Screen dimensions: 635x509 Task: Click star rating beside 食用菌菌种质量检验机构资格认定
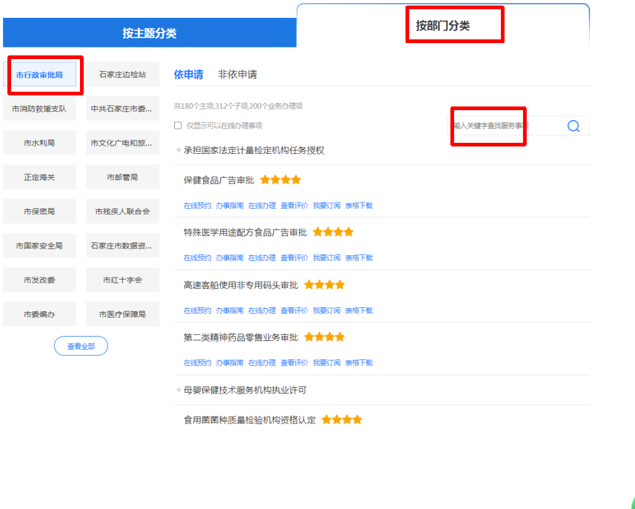[x=341, y=420]
